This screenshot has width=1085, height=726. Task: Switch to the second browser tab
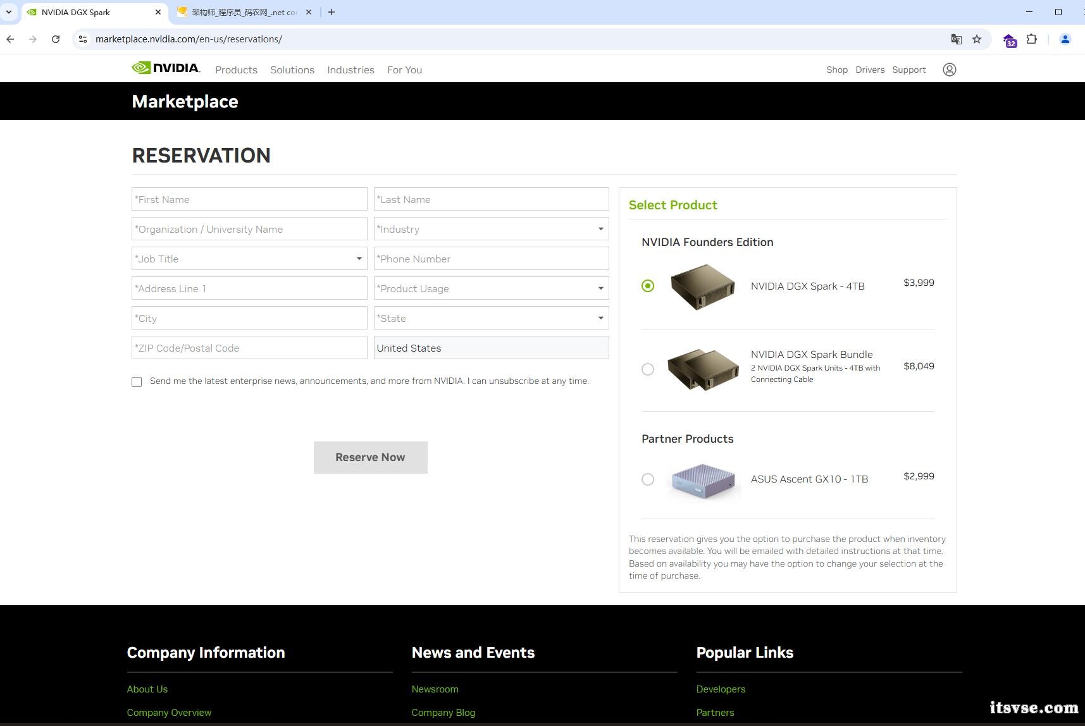pos(244,12)
